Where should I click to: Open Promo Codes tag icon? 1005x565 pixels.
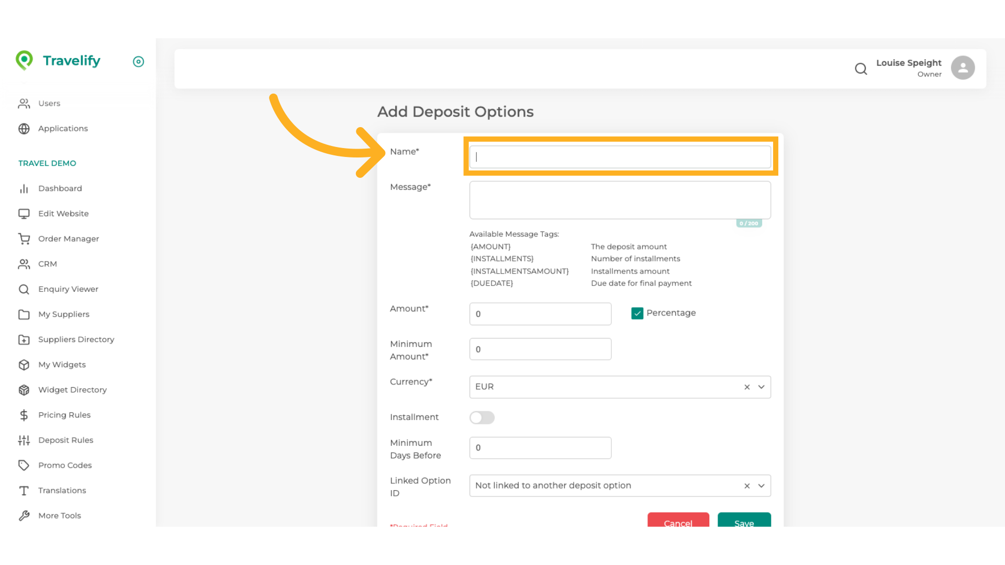point(24,466)
